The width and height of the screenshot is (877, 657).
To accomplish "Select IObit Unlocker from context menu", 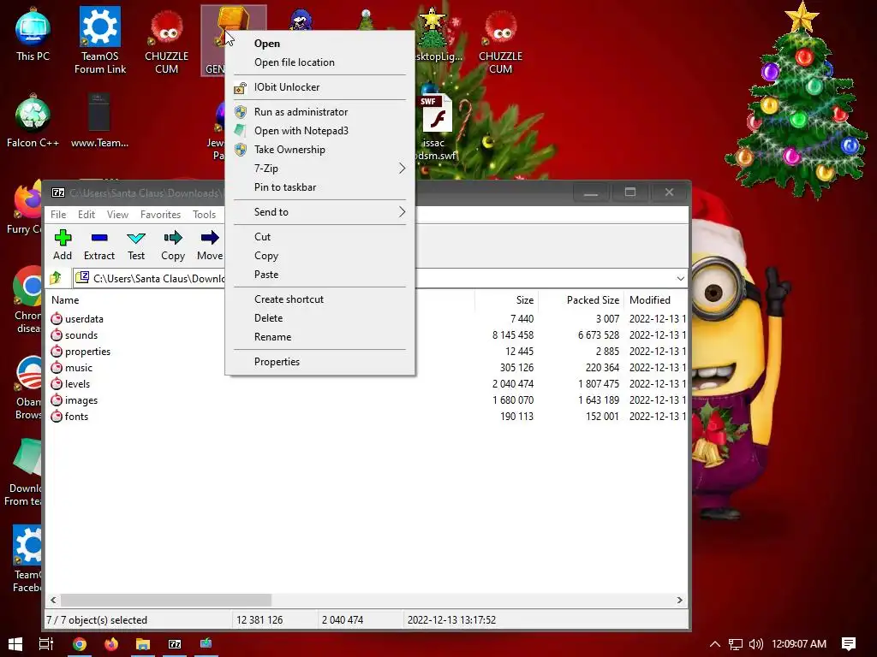I will [319, 87].
